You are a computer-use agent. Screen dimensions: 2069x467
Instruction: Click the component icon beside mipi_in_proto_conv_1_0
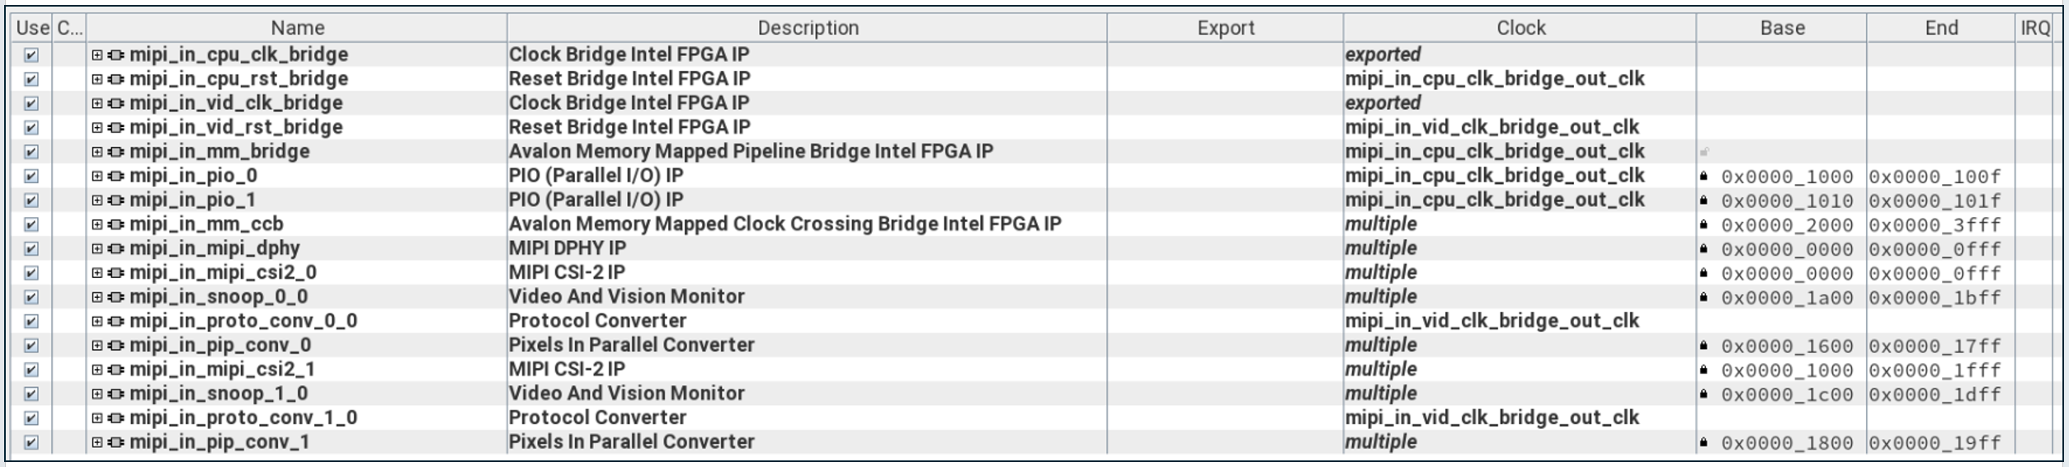pyautogui.click(x=116, y=418)
